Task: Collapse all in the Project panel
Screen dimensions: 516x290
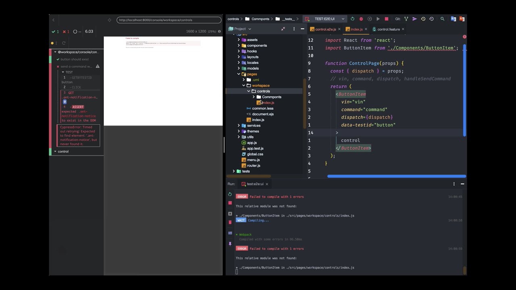Action: coord(283,29)
